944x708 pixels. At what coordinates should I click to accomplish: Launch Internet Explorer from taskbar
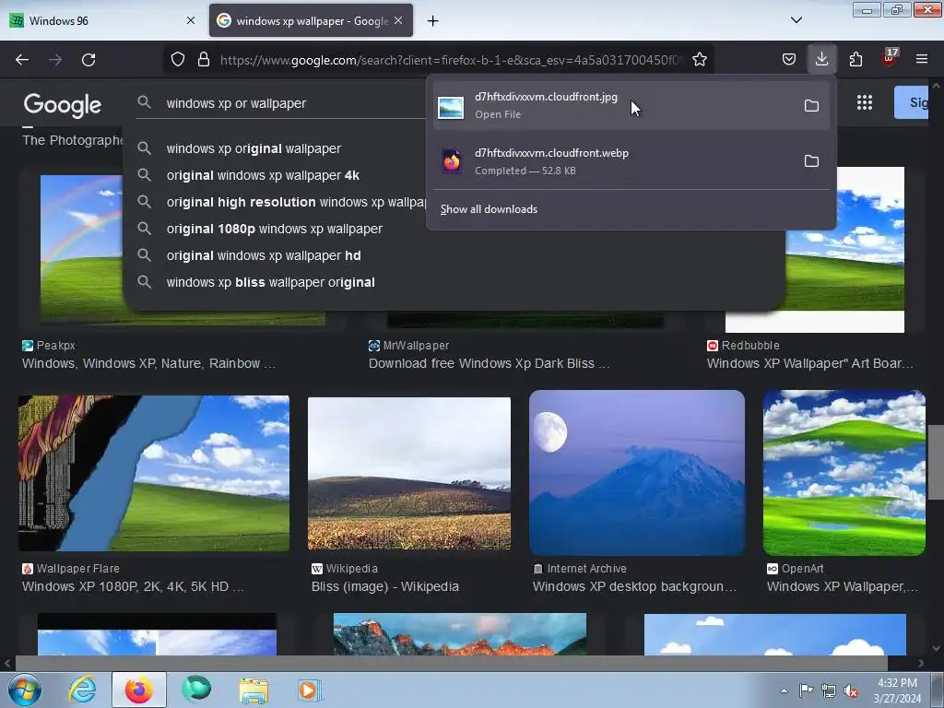[x=82, y=690]
